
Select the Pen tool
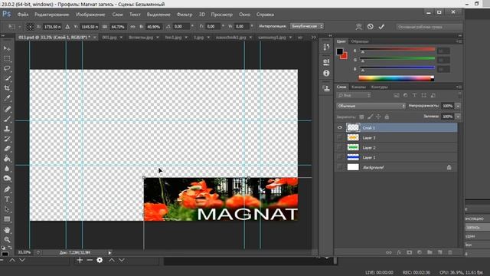coord(7,189)
